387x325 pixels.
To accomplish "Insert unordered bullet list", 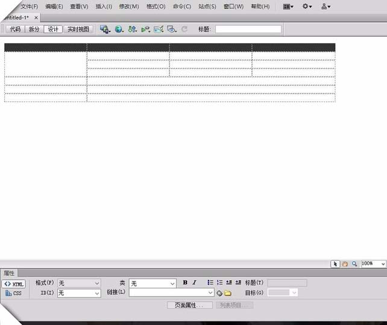I will click(x=210, y=282).
